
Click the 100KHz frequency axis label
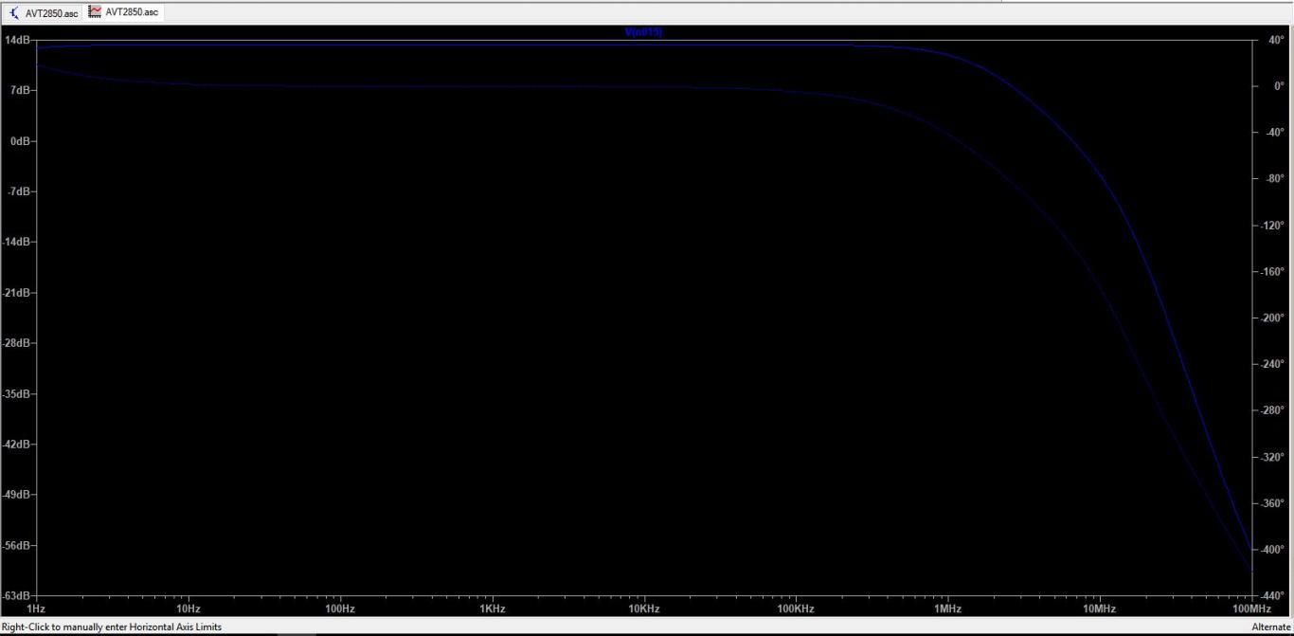[x=796, y=609]
